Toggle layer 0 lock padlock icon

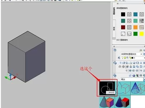130,58
